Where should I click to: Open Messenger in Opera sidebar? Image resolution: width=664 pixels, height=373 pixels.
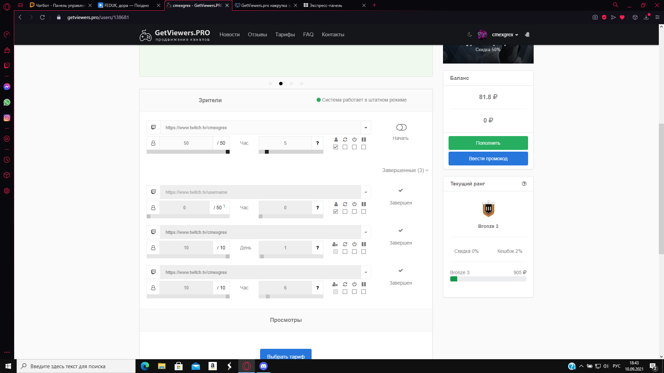pyautogui.click(x=7, y=87)
